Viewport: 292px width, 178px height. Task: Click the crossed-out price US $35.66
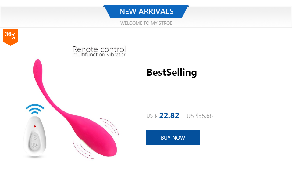pyautogui.click(x=200, y=116)
